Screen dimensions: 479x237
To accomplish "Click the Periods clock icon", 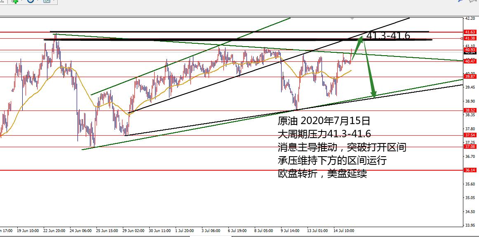I will [x=31, y=2].
